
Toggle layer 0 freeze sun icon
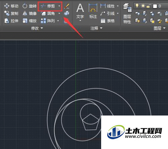pyautogui.click(x=143, y=6)
